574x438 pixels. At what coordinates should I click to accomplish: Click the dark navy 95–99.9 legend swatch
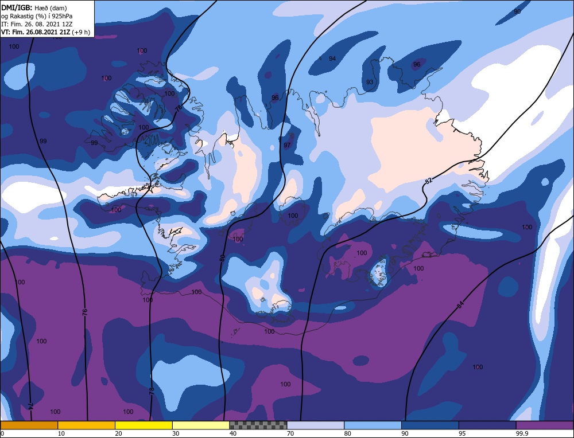coord(487,425)
